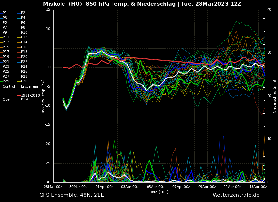278x202 pixels.
Task: Select the 1981-2010 mean legend entry
Action: [30, 97]
